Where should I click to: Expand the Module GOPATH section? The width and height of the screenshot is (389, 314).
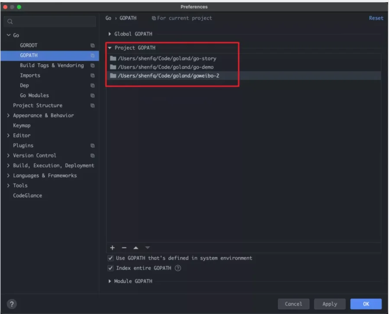109,281
